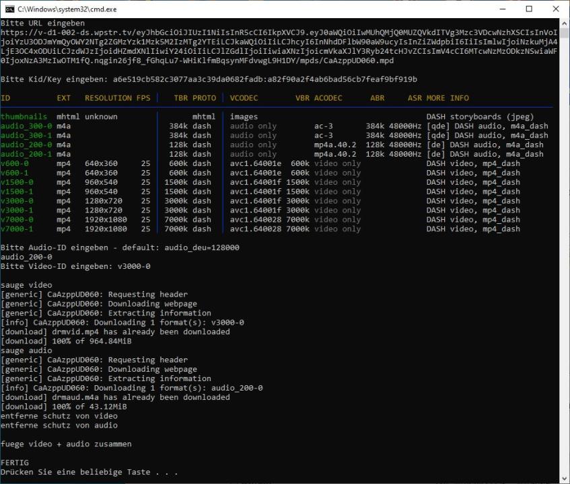The height and width of the screenshot is (484, 570).
Task: Click the green 'v1500-1' format ID
Action: click(x=17, y=192)
